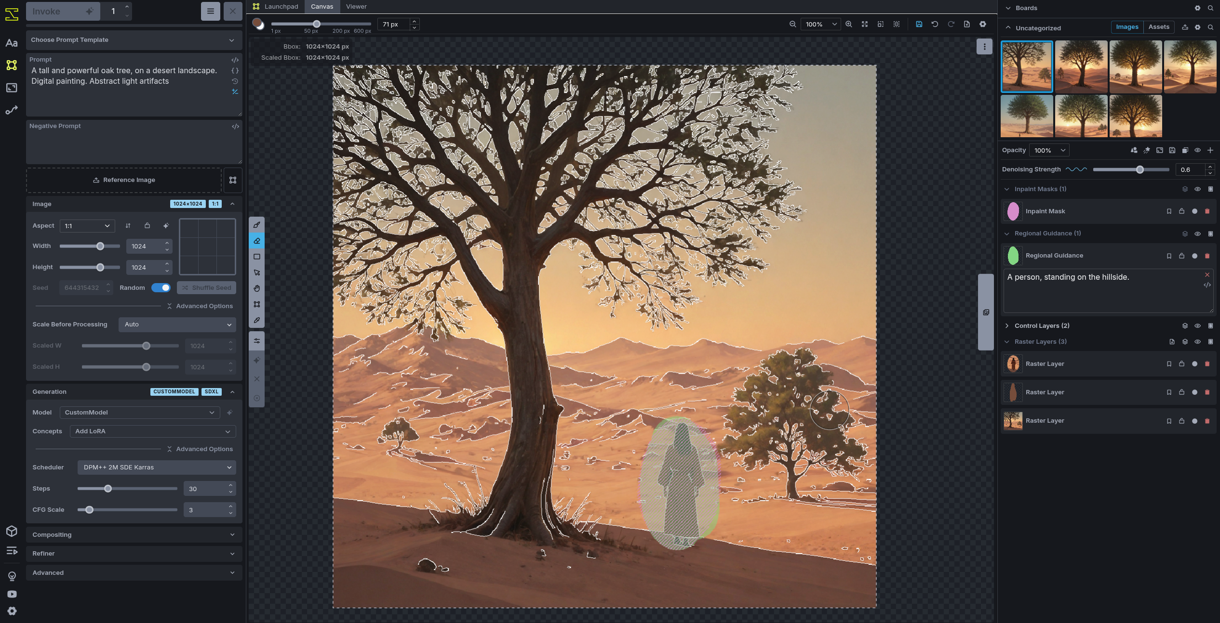Select the Pan hand tool

click(257, 288)
